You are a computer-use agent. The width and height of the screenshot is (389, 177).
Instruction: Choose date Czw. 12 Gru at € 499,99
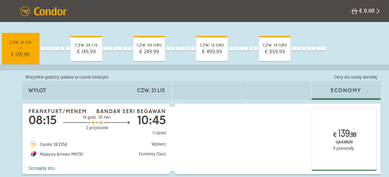pyautogui.click(x=212, y=49)
